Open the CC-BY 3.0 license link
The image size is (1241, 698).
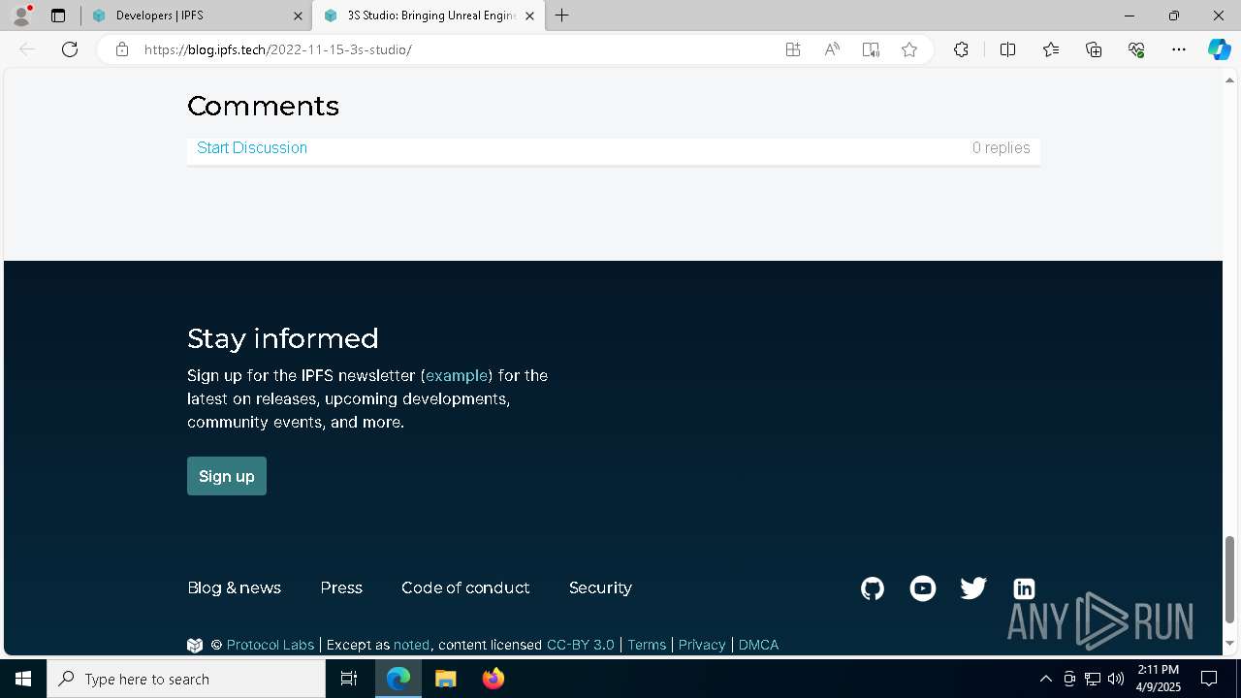tap(581, 645)
